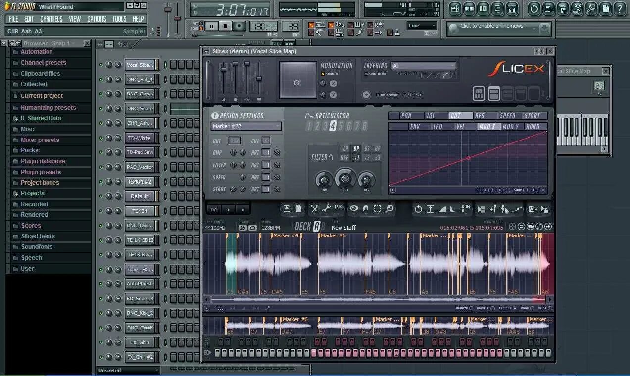This screenshot has height=376, width=630.
Task: Open the step sequencer window icon
Action: 469,8
